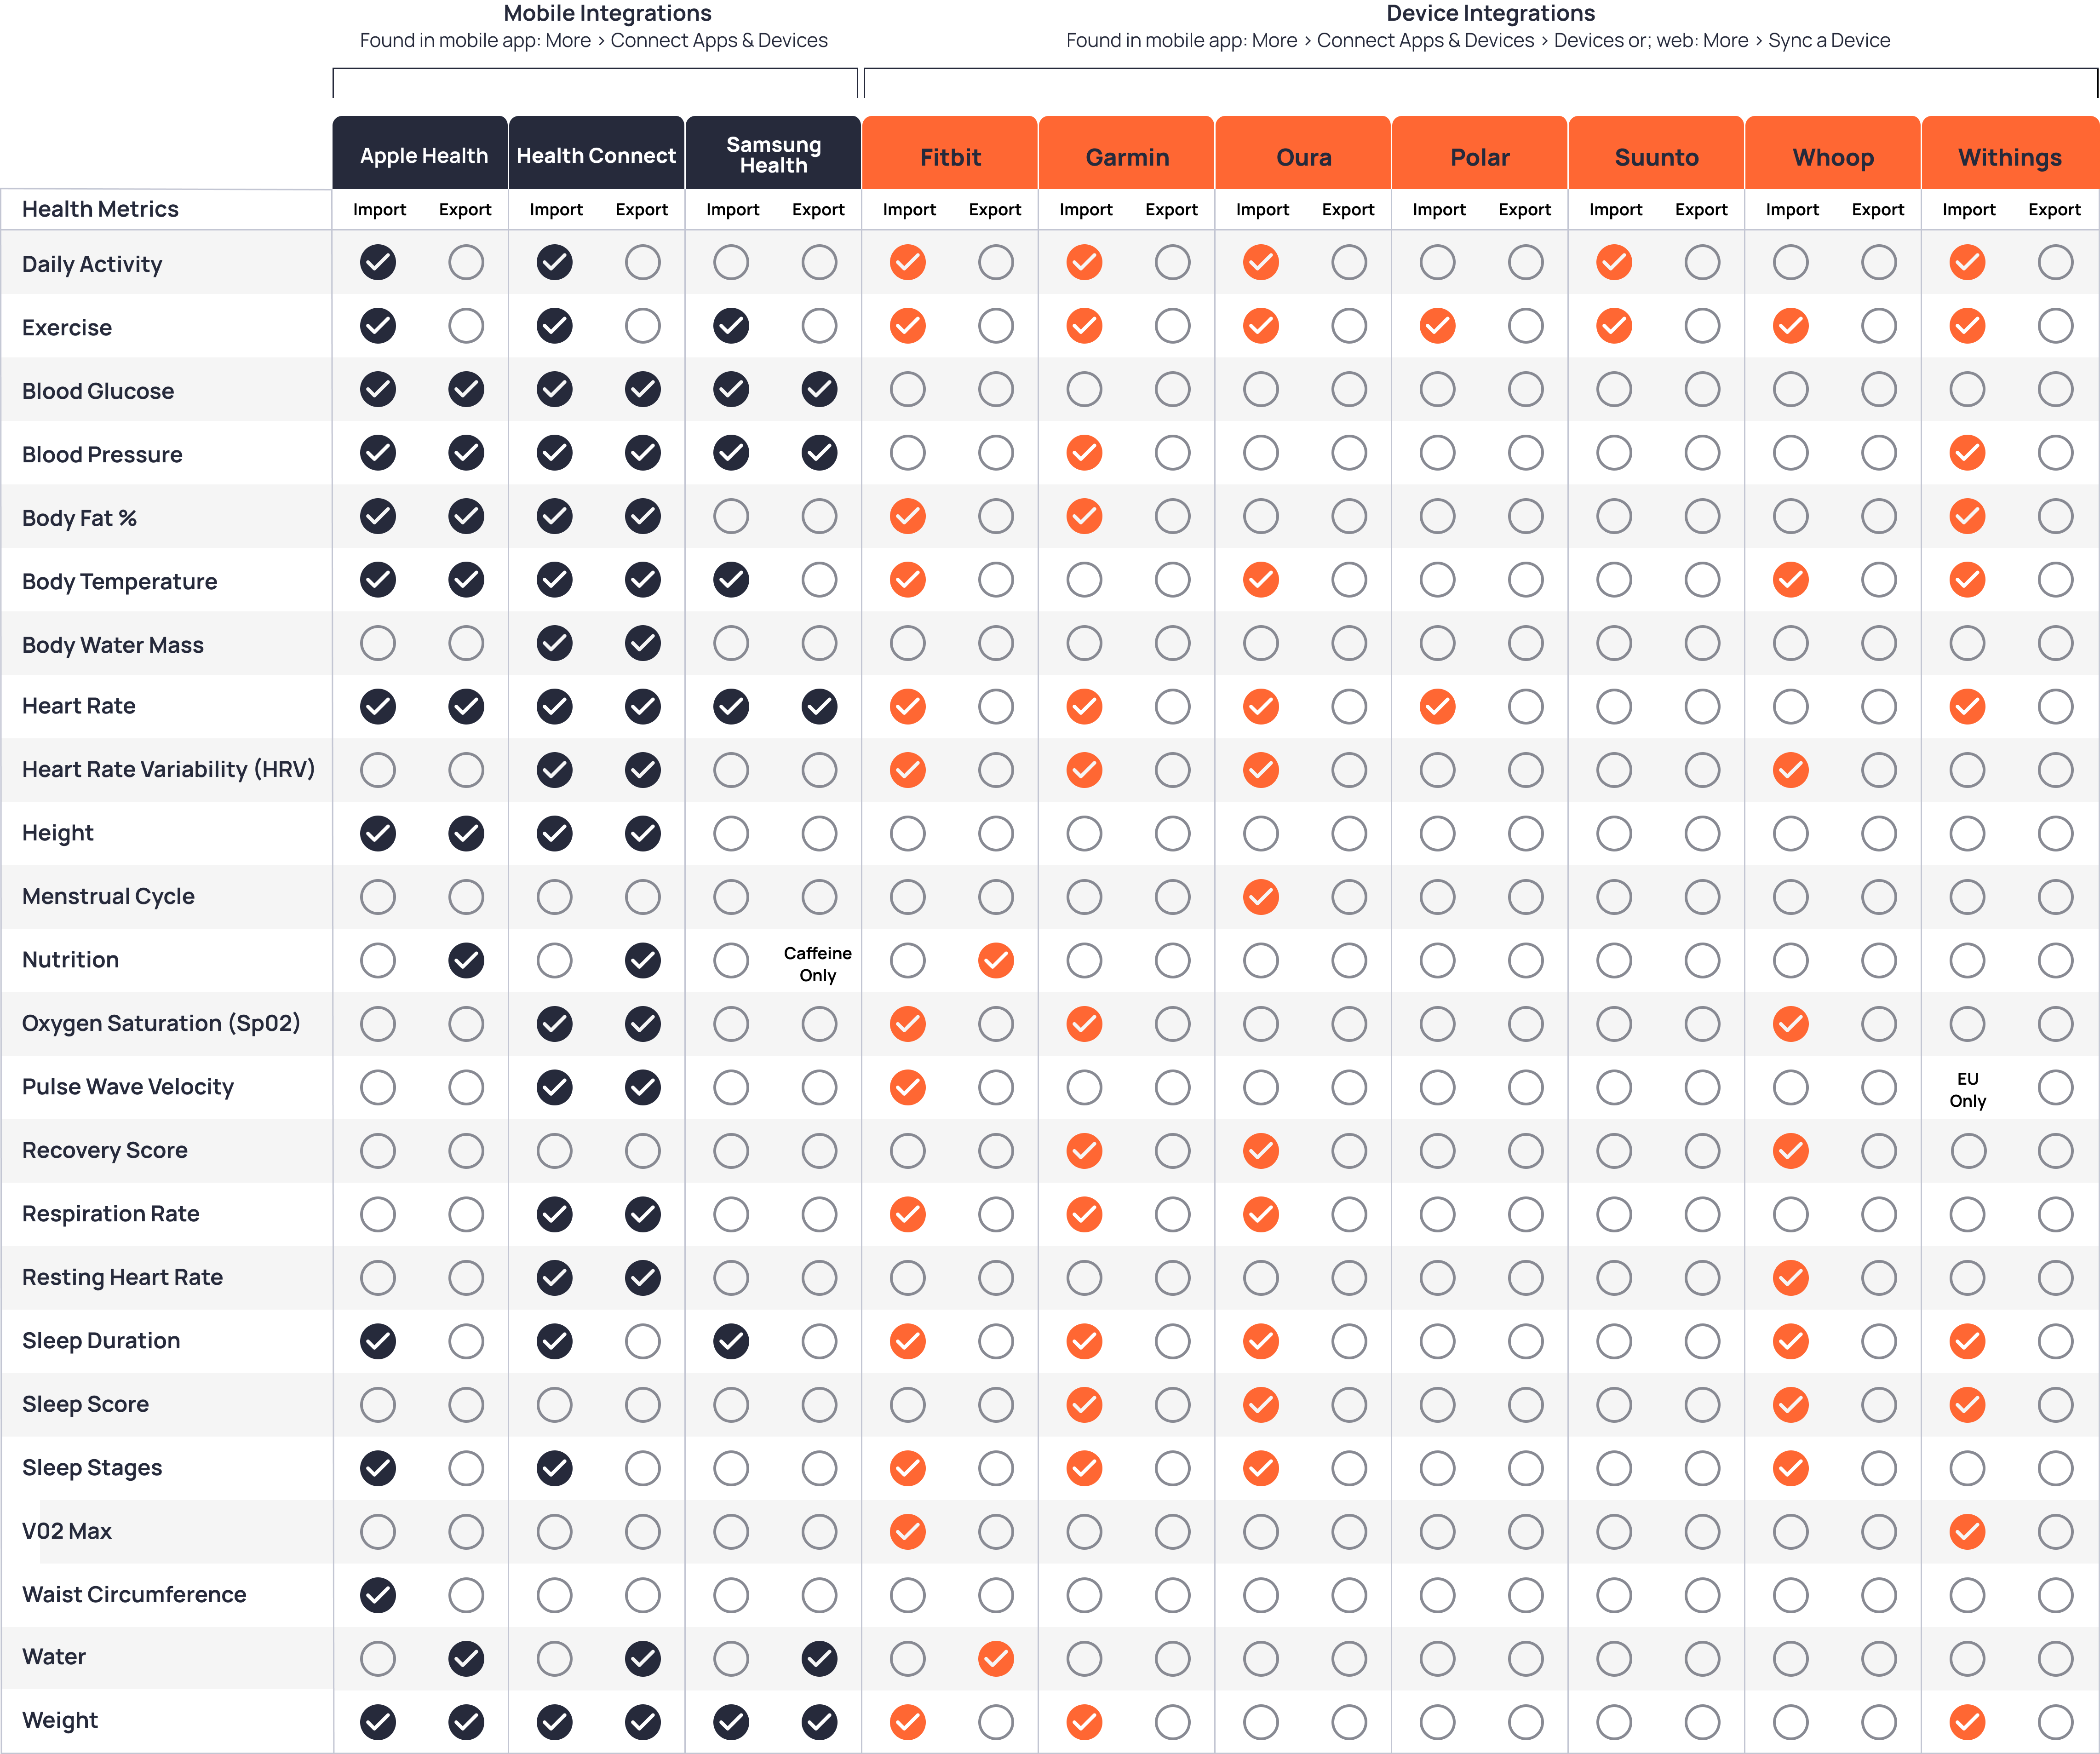Click Garmin Import checkmark for Blood Pressure

(x=1084, y=453)
